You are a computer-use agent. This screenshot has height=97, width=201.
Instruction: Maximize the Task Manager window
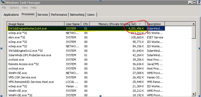[x=194, y=2]
